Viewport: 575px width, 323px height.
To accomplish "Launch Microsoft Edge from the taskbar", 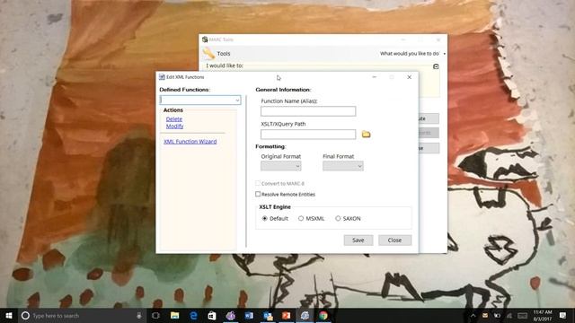I will point(193,315).
